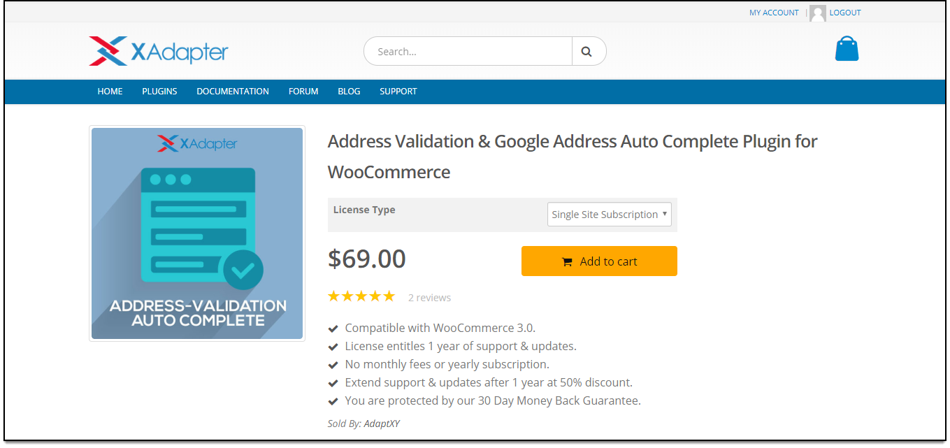Select the fifth rating star
The width and height of the screenshot is (950, 448).
point(390,296)
